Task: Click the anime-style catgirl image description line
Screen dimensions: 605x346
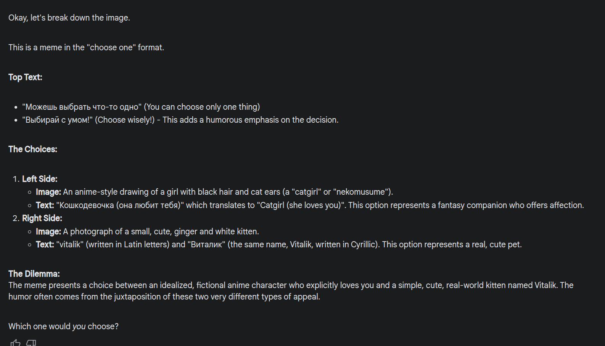Action: [214, 192]
